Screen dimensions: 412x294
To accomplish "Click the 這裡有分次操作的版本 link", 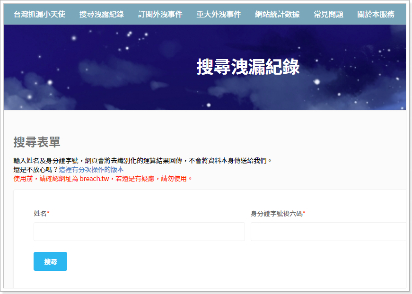I will coord(91,169).
